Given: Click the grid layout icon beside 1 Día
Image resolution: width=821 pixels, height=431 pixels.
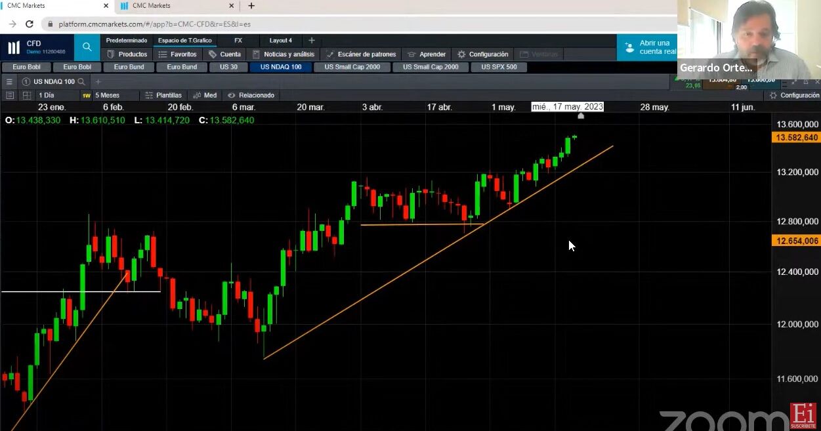Looking at the screenshot, I should (x=27, y=95).
